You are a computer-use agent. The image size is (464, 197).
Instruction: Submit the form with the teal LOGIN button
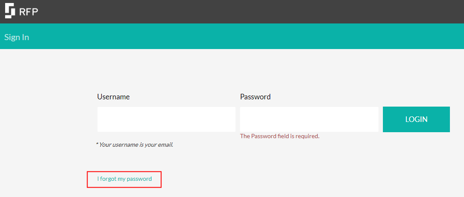tap(416, 119)
